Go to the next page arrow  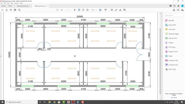(x=62, y=10)
